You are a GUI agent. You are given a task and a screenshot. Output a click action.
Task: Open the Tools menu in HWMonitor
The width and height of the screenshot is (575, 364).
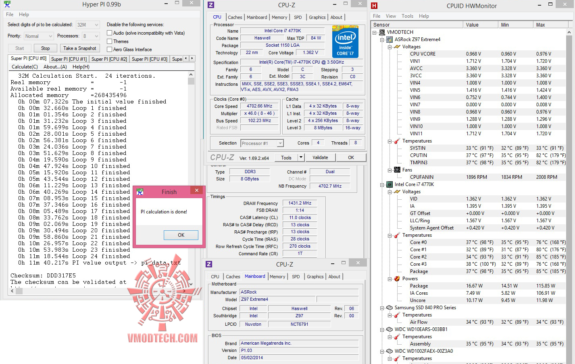click(407, 16)
